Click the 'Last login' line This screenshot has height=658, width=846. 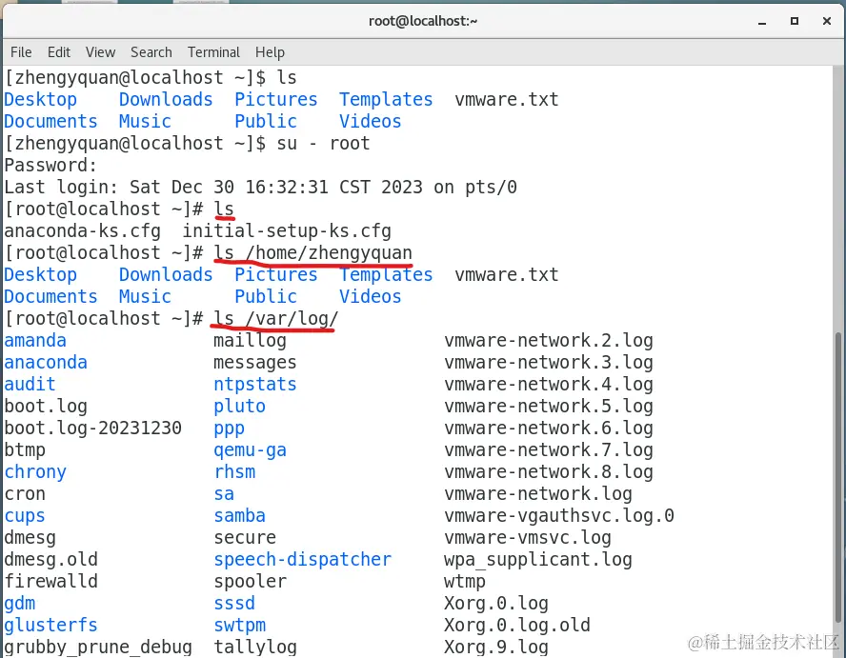[x=261, y=188]
